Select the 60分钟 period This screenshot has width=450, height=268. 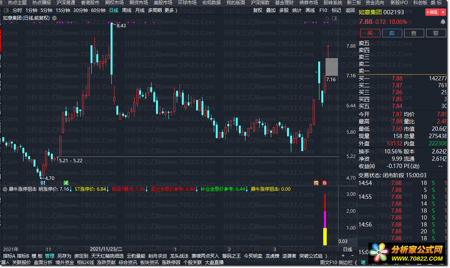pyautogui.click(x=98, y=10)
